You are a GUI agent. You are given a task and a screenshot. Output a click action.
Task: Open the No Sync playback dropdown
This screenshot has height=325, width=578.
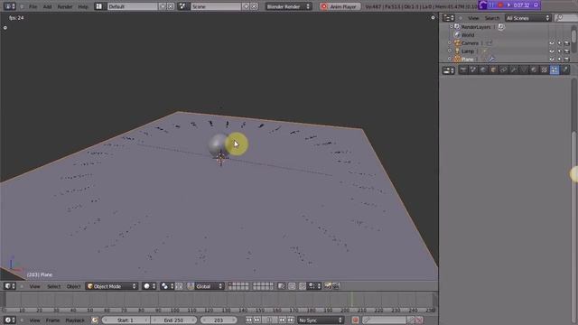tap(321, 320)
